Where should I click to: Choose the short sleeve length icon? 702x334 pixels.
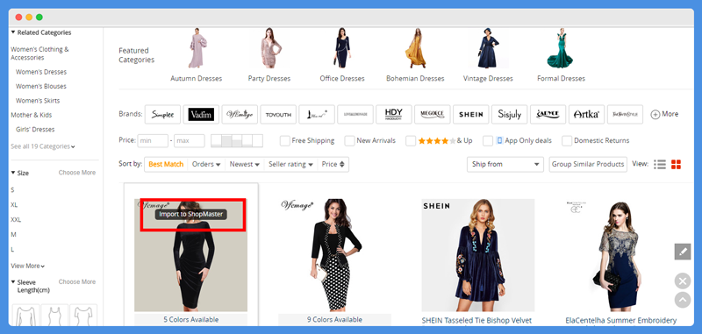(x=83, y=316)
